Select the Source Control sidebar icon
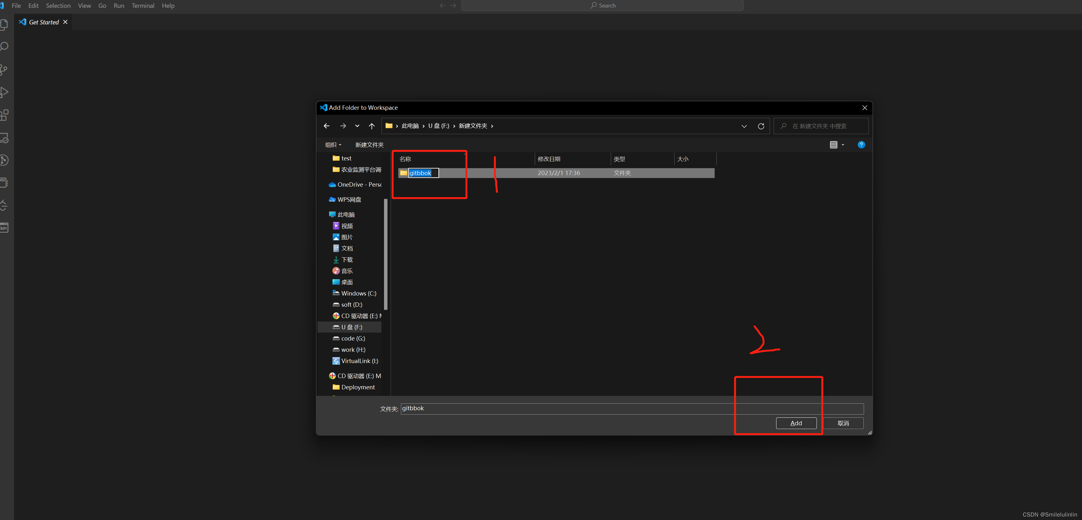Image resolution: width=1082 pixels, height=520 pixels. 5,70
